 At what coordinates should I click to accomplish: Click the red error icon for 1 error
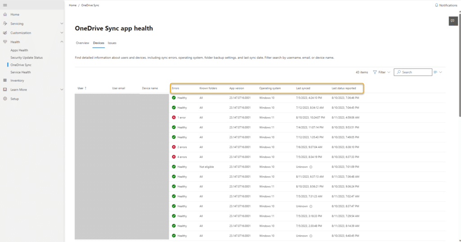click(x=174, y=117)
